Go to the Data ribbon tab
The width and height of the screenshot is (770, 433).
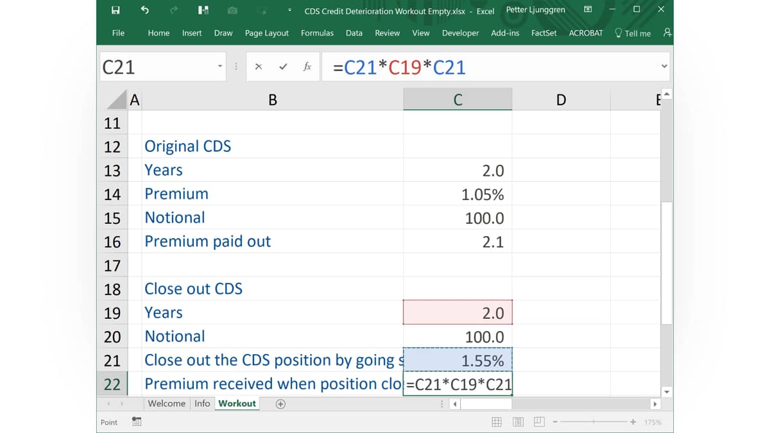tap(354, 33)
